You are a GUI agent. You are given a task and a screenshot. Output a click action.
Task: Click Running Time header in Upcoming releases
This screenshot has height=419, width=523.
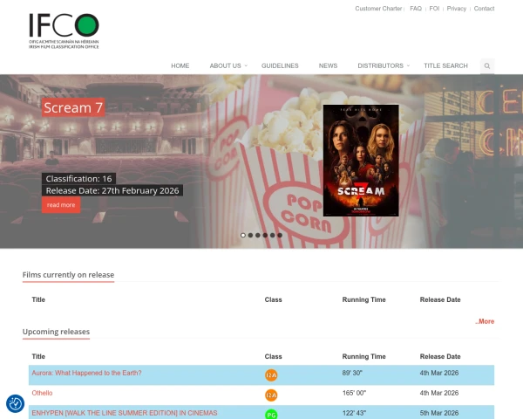363,356
